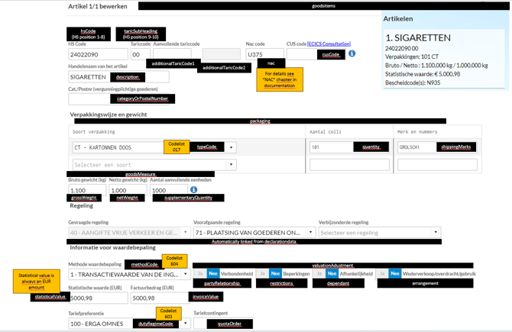
Task: Select article 1. SIGARETTEN in Artikelen panel
Action: 418,38
